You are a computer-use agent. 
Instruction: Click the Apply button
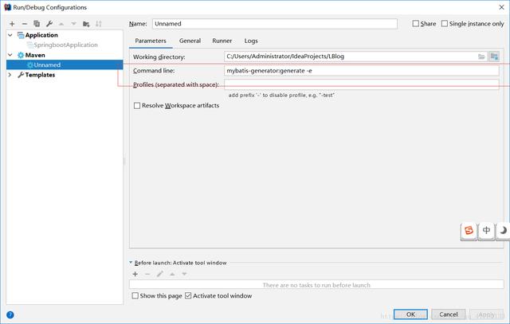point(487,314)
